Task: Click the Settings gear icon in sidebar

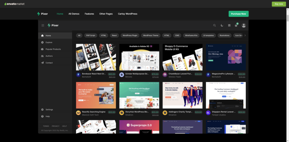Action: click(42, 110)
